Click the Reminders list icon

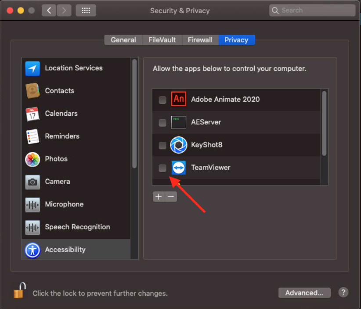[32, 136]
